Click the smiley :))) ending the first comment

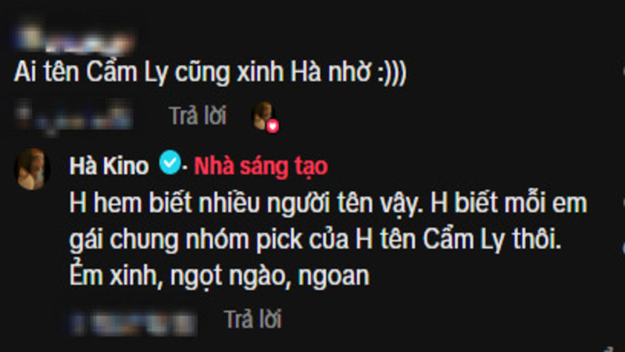392,74
